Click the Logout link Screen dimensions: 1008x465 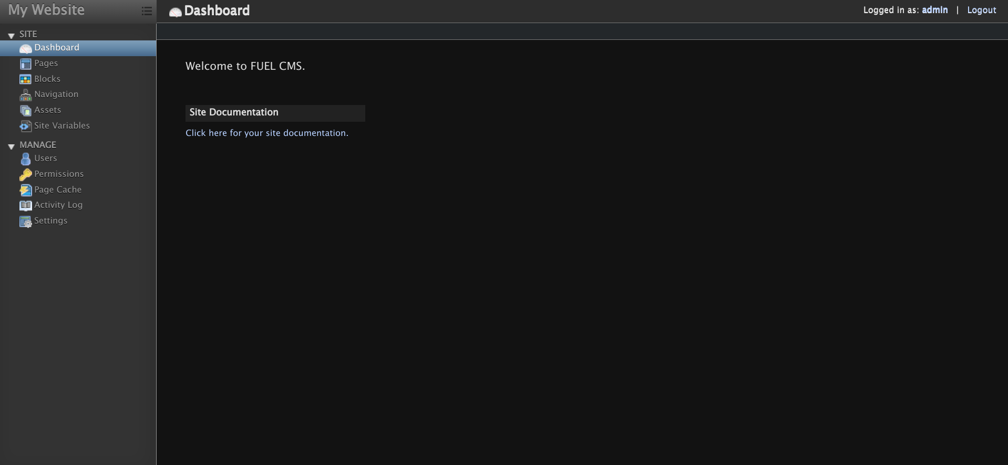pyautogui.click(x=981, y=10)
